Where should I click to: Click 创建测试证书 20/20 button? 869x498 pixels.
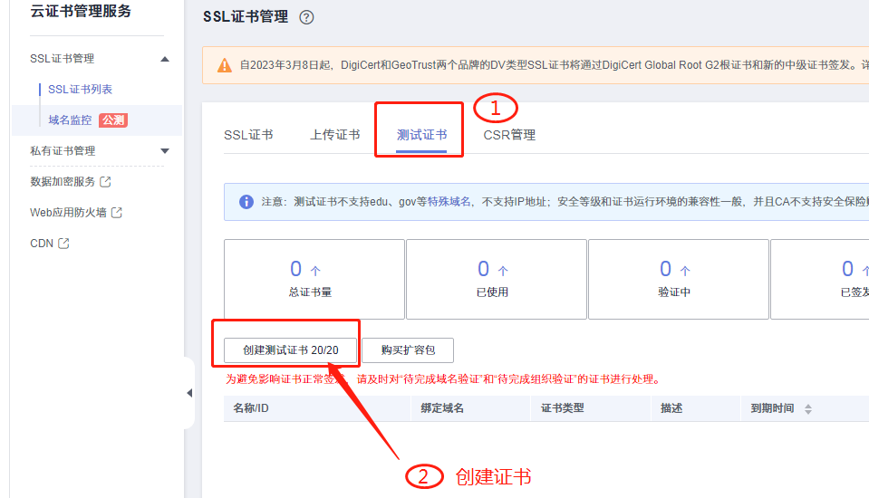[290, 350]
